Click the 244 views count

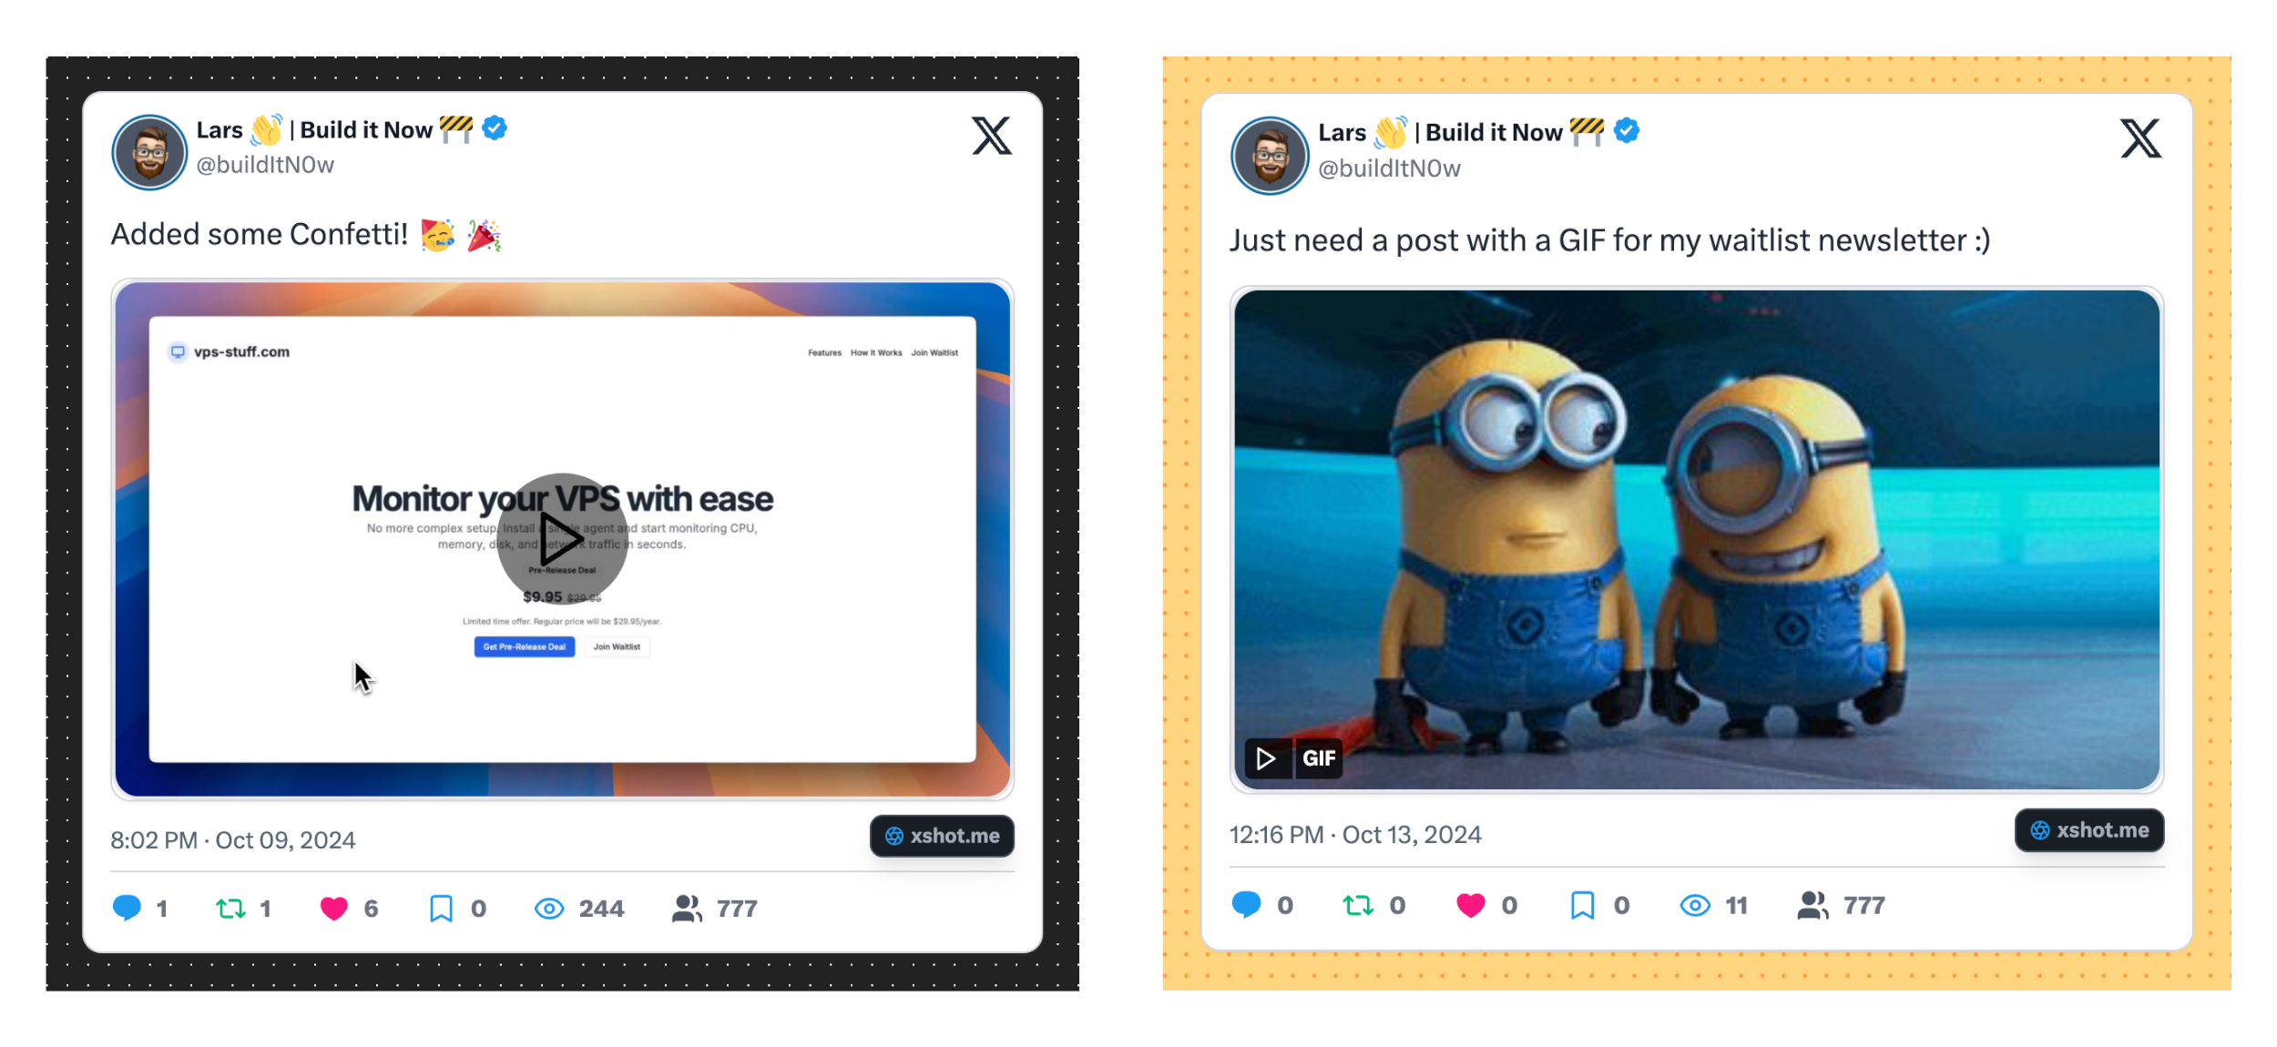click(601, 909)
